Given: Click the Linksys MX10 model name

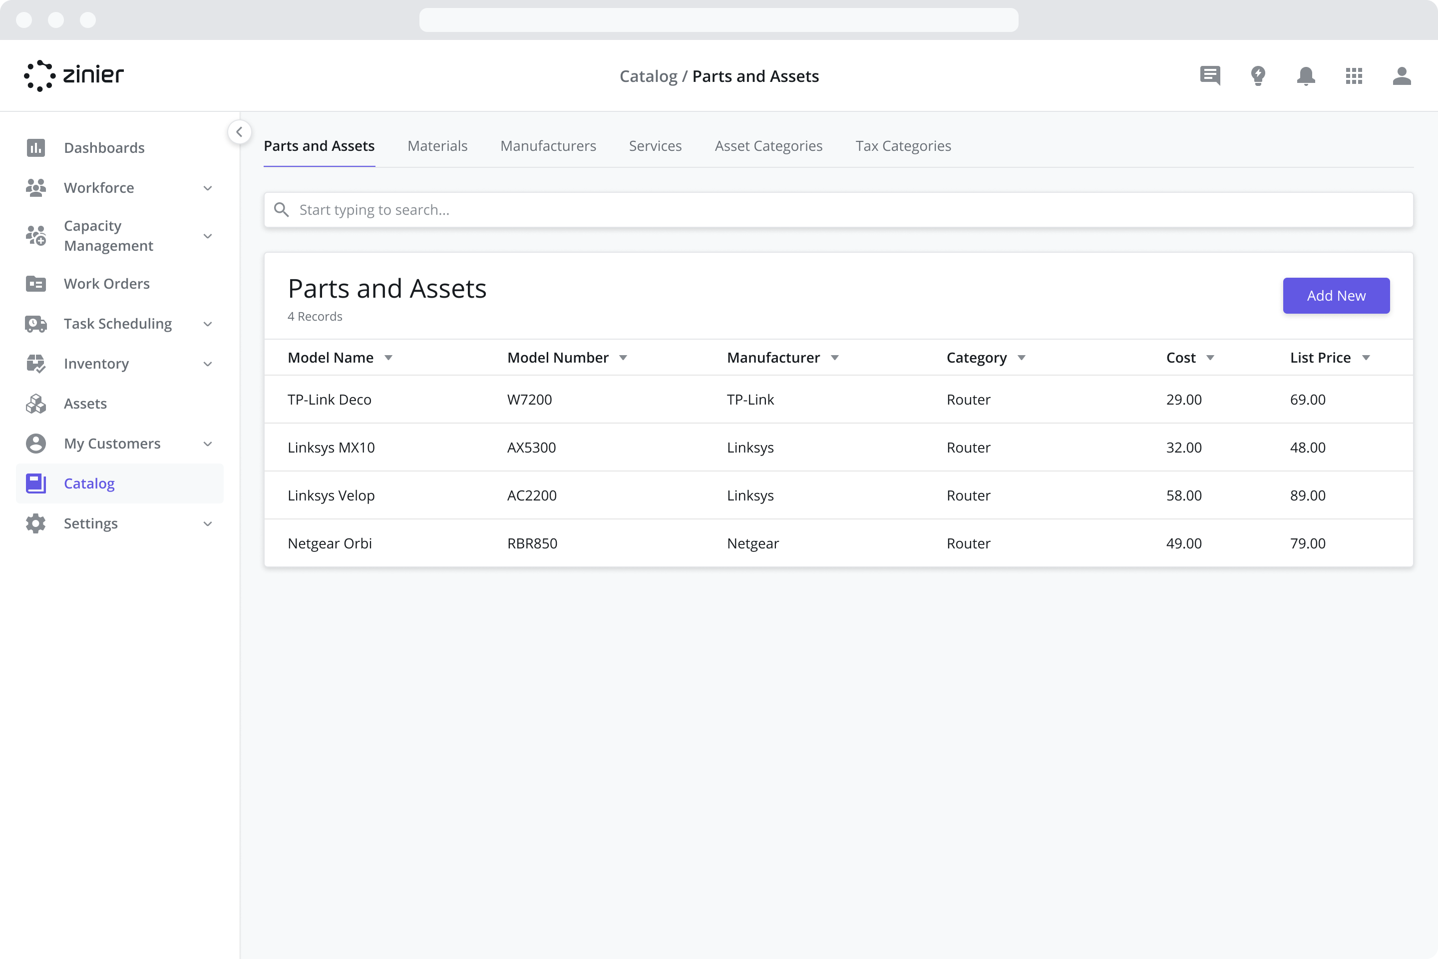Looking at the screenshot, I should coord(332,447).
